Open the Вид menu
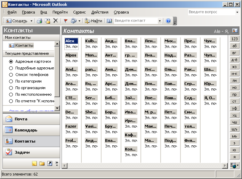 tap(44, 12)
